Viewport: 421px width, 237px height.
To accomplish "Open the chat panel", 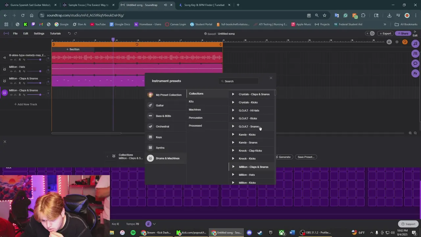I will point(415,63).
